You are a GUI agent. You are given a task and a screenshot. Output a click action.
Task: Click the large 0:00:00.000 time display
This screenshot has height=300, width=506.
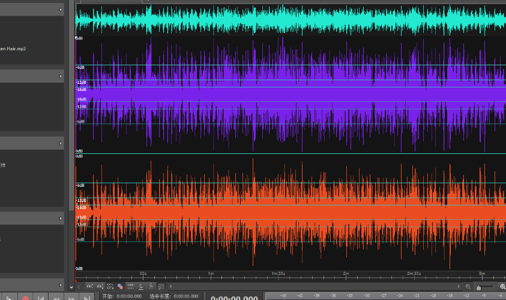pos(234,298)
